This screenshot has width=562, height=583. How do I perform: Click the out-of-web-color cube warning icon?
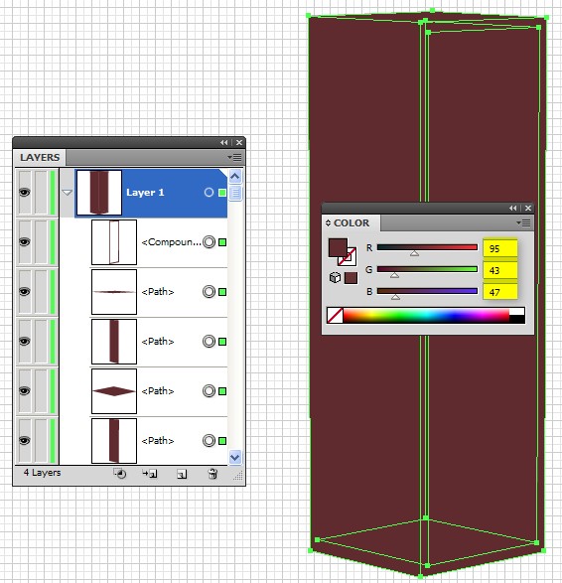335,278
